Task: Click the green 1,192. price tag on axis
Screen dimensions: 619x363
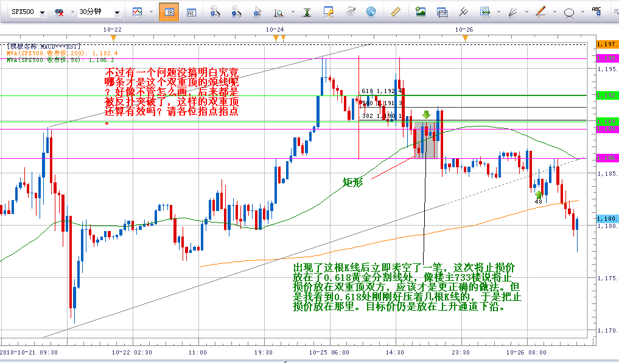Action: (x=607, y=95)
